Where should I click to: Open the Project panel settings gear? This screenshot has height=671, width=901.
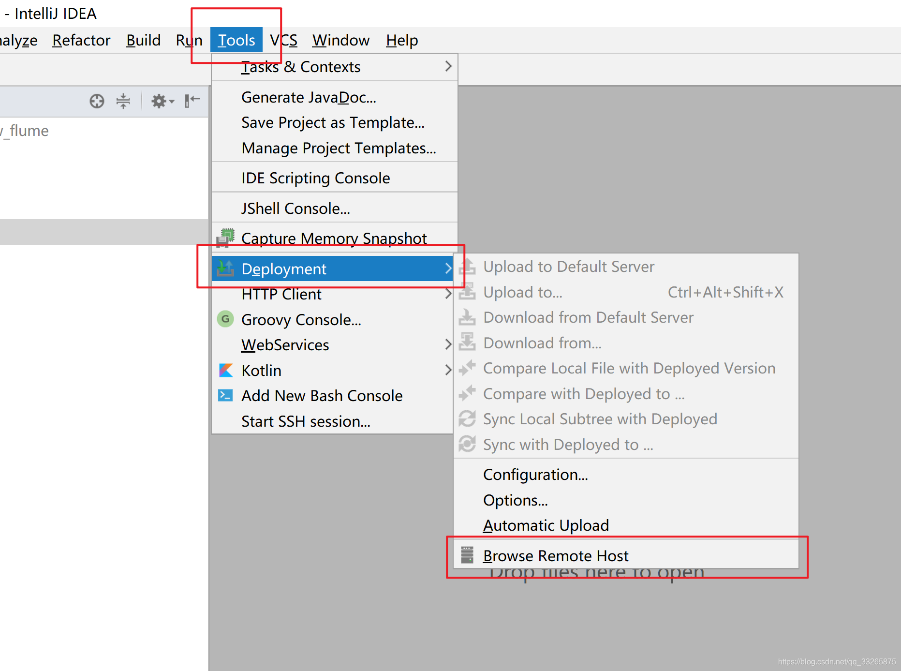[x=159, y=101]
